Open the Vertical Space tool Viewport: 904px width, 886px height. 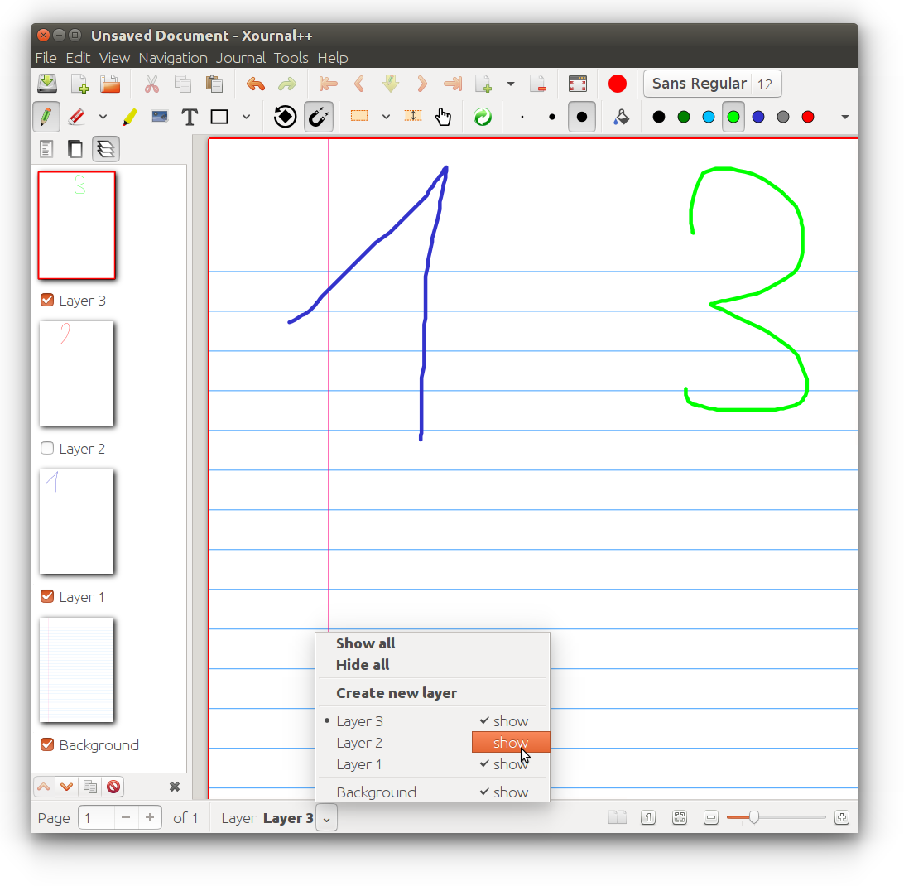tap(413, 116)
